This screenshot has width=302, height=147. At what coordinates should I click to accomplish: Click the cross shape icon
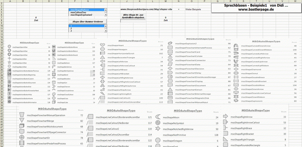click(x=54, y=98)
